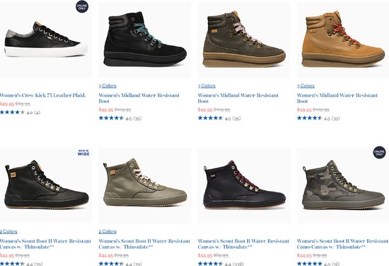389x266 pixels.
Task: Open Women's Scout Boot II Camo Canvas title
Action: tap(342, 244)
